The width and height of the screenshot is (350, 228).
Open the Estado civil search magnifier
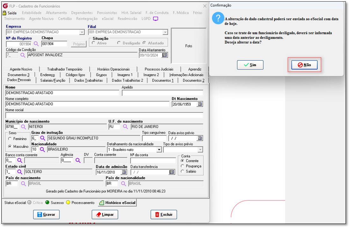click(20, 172)
